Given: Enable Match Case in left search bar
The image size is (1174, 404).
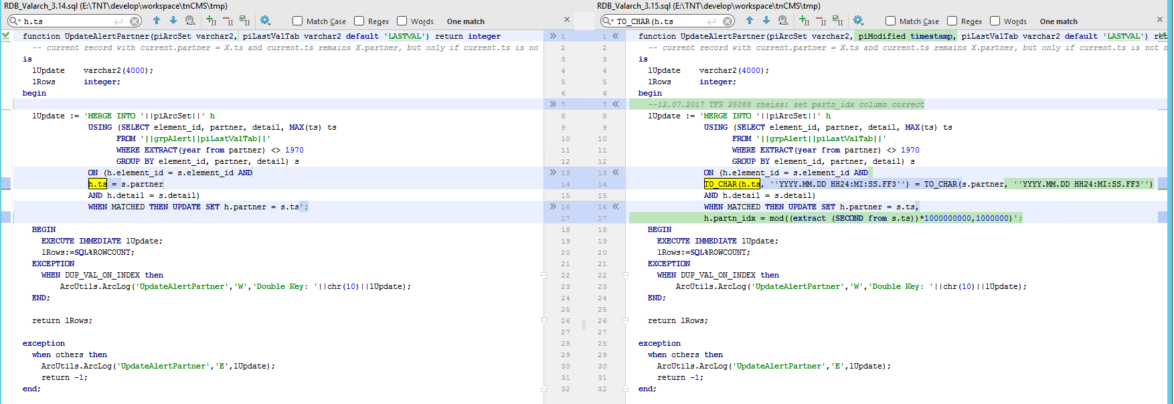Looking at the screenshot, I should pyautogui.click(x=298, y=21).
